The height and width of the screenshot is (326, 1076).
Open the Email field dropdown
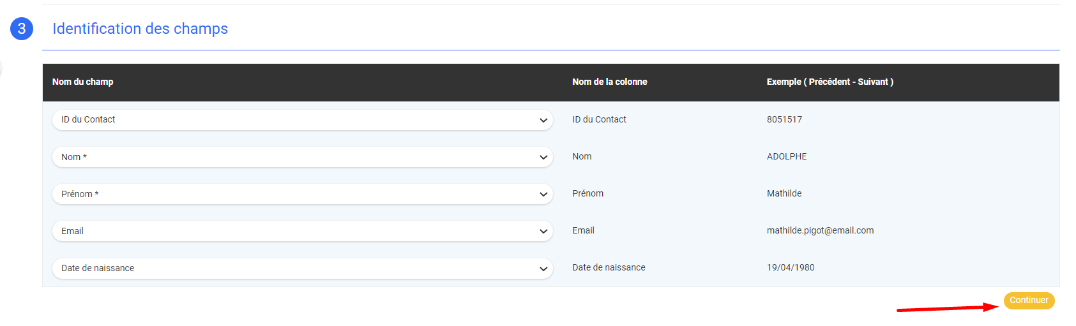302,231
